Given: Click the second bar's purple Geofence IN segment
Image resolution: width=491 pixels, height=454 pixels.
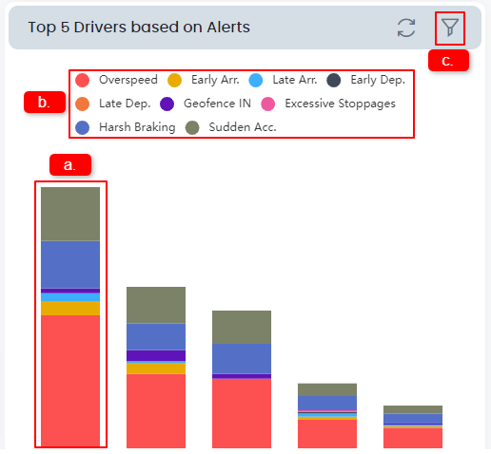Looking at the screenshot, I should [x=156, y=355].
